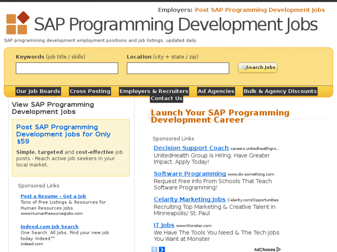The image size is (337, 252).
Task: Go to Ad Agencies menu item
Action: click(216, 91)
